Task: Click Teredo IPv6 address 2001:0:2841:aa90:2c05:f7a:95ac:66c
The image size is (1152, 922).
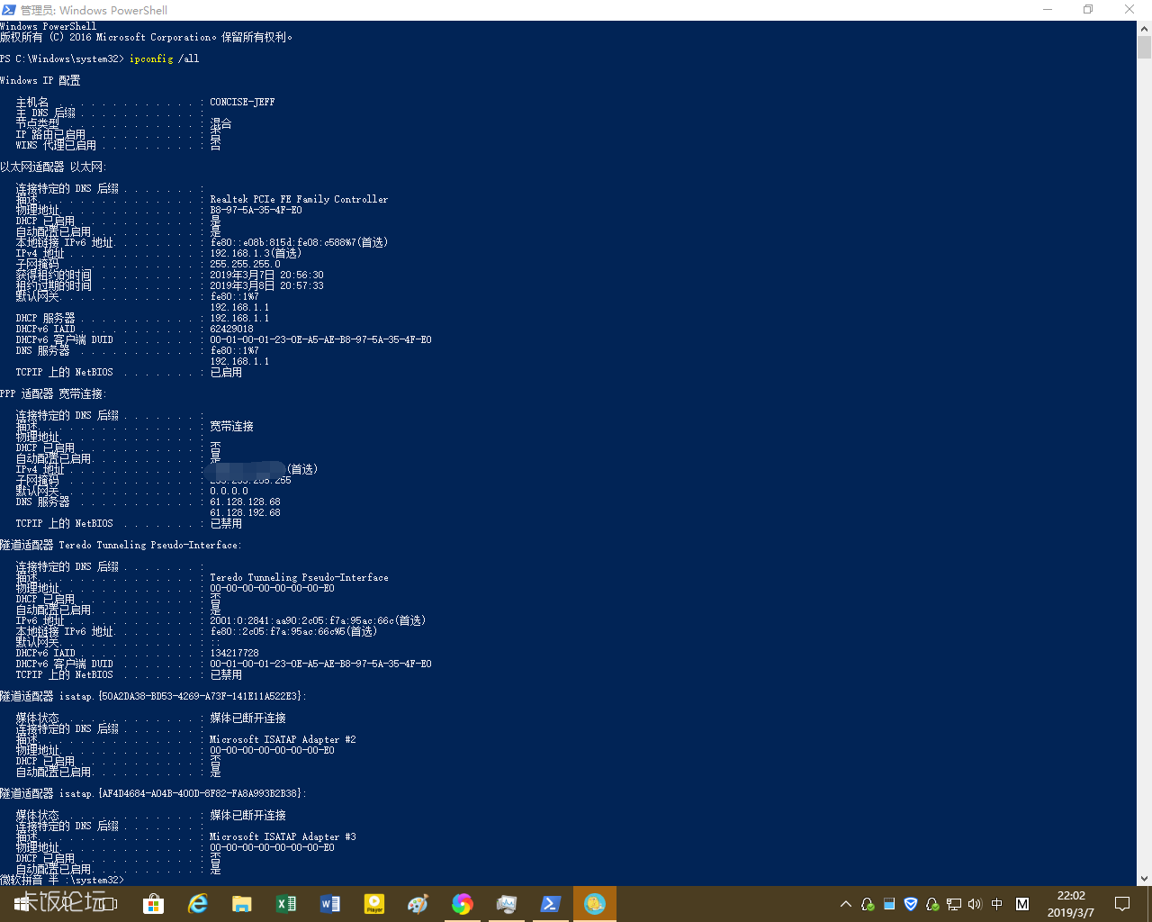Action: (318, 620)
